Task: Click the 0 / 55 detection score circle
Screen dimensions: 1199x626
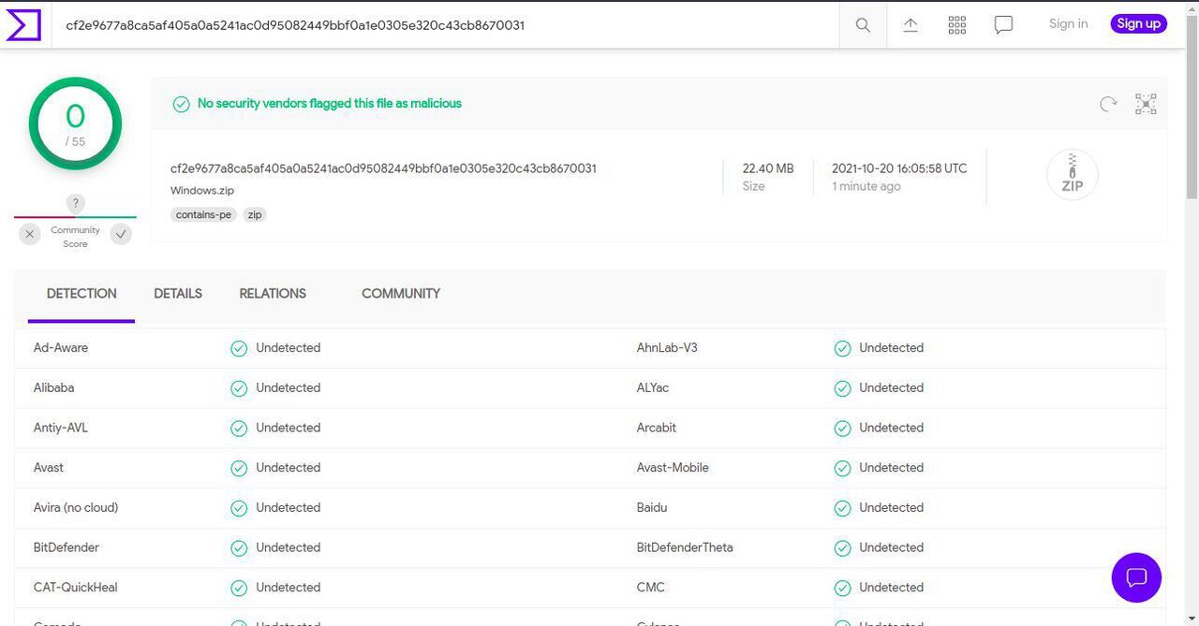Action: pyautogui.click(x=75, y=124)
